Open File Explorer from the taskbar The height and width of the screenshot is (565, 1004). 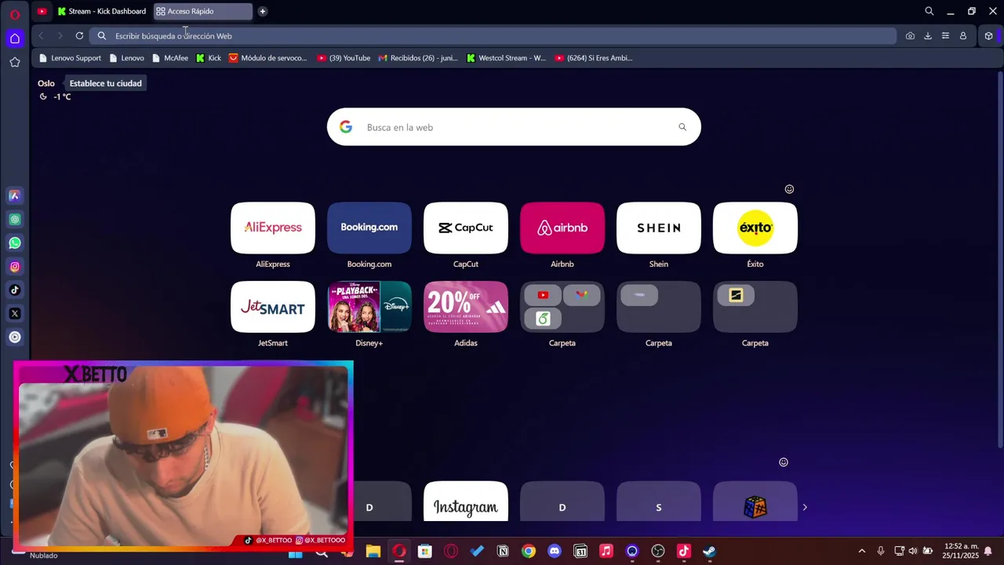pos(373,552)
